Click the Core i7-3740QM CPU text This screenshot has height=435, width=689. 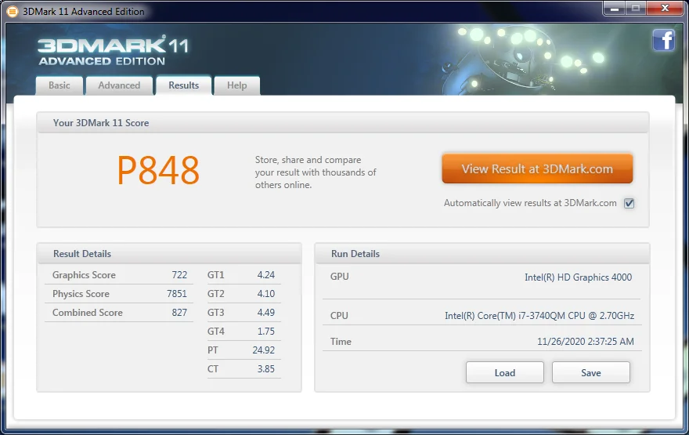tap(539, 316)
